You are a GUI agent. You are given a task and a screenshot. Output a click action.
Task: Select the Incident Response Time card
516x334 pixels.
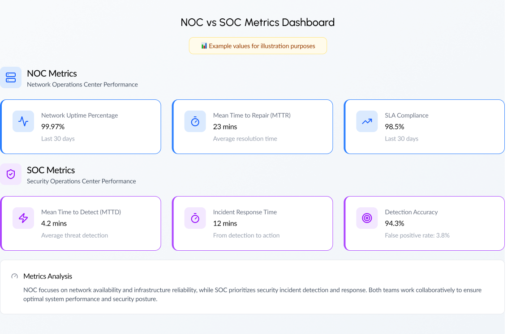253,223
